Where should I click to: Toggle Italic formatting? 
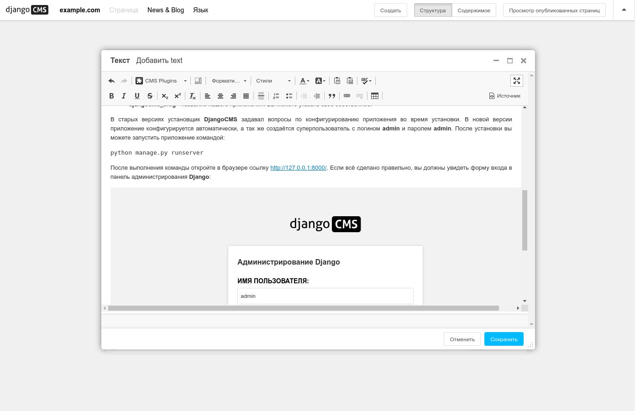[x=124, y=96]
